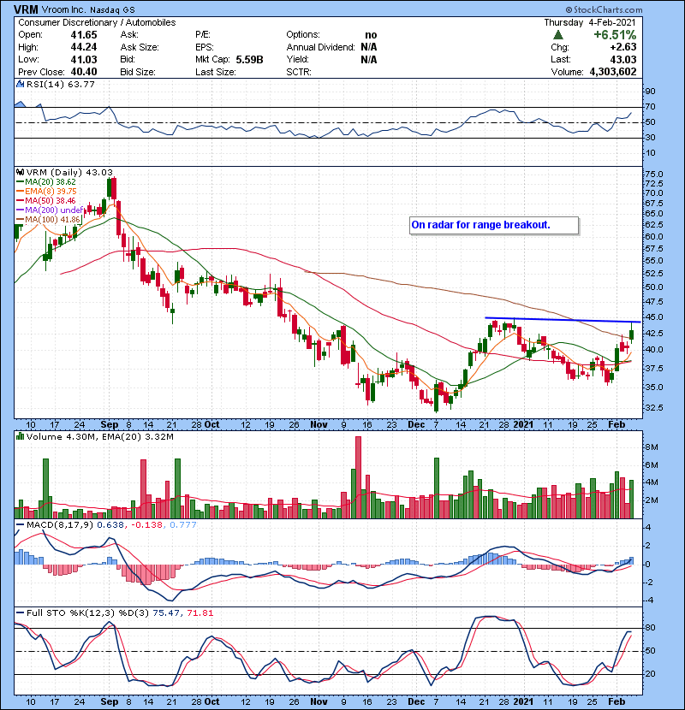
Task: Click the volume bars icon beside Volume label
Action: (x=20, y=436)
